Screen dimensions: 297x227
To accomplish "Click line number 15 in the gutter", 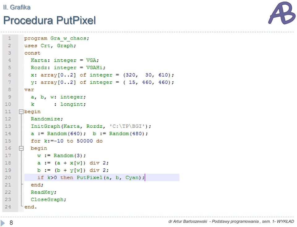I will [x=8, y=141].
